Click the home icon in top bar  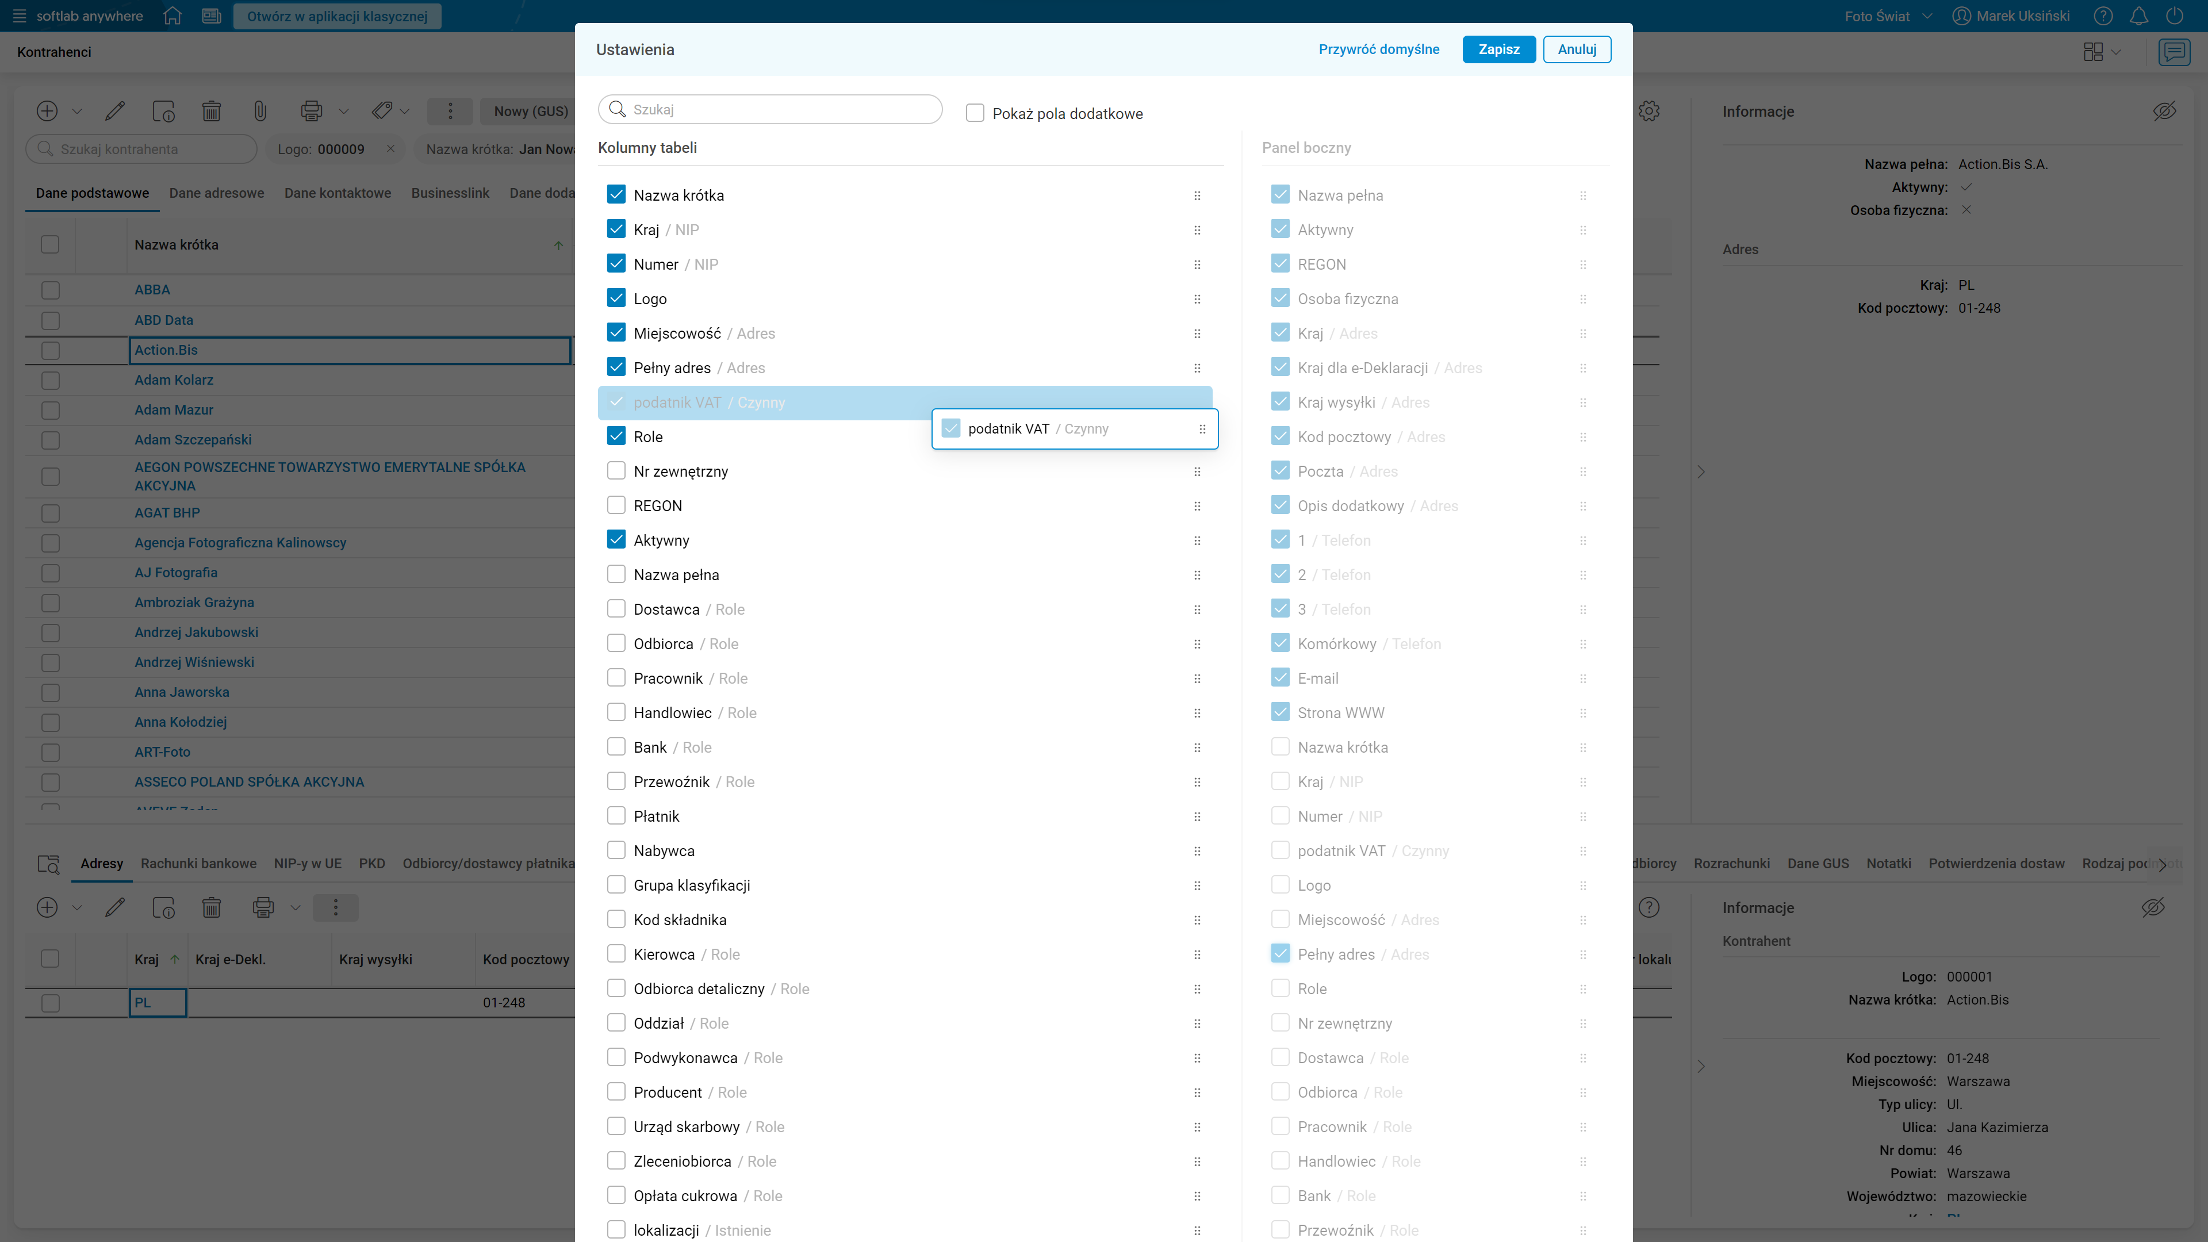point(172,16)
